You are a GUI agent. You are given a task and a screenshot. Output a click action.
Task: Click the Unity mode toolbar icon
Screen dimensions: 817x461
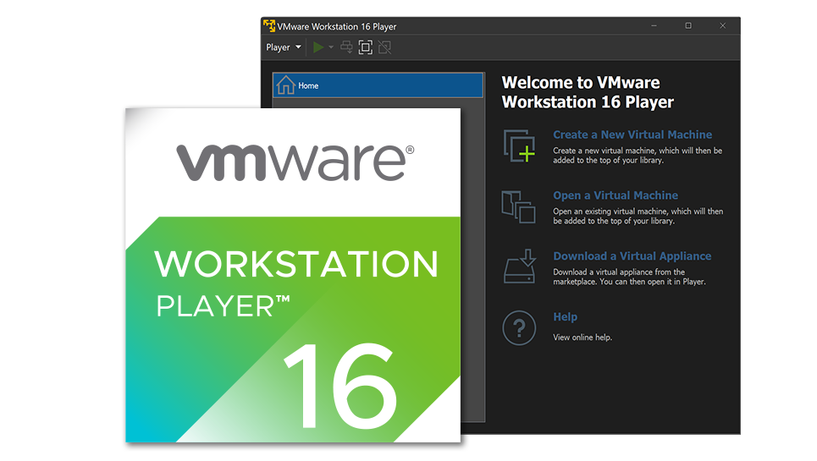pos(384,47)
